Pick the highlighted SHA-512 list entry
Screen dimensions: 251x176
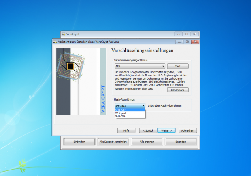[121, 110]
